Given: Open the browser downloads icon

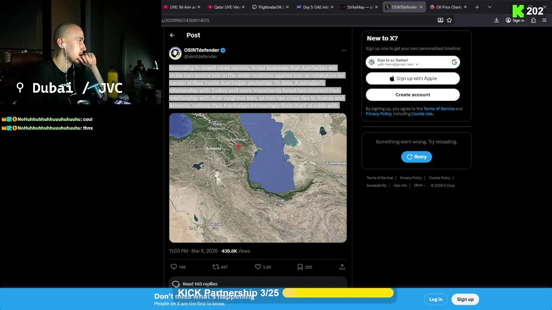Looking at the screenshot, I should pos(496,20).
